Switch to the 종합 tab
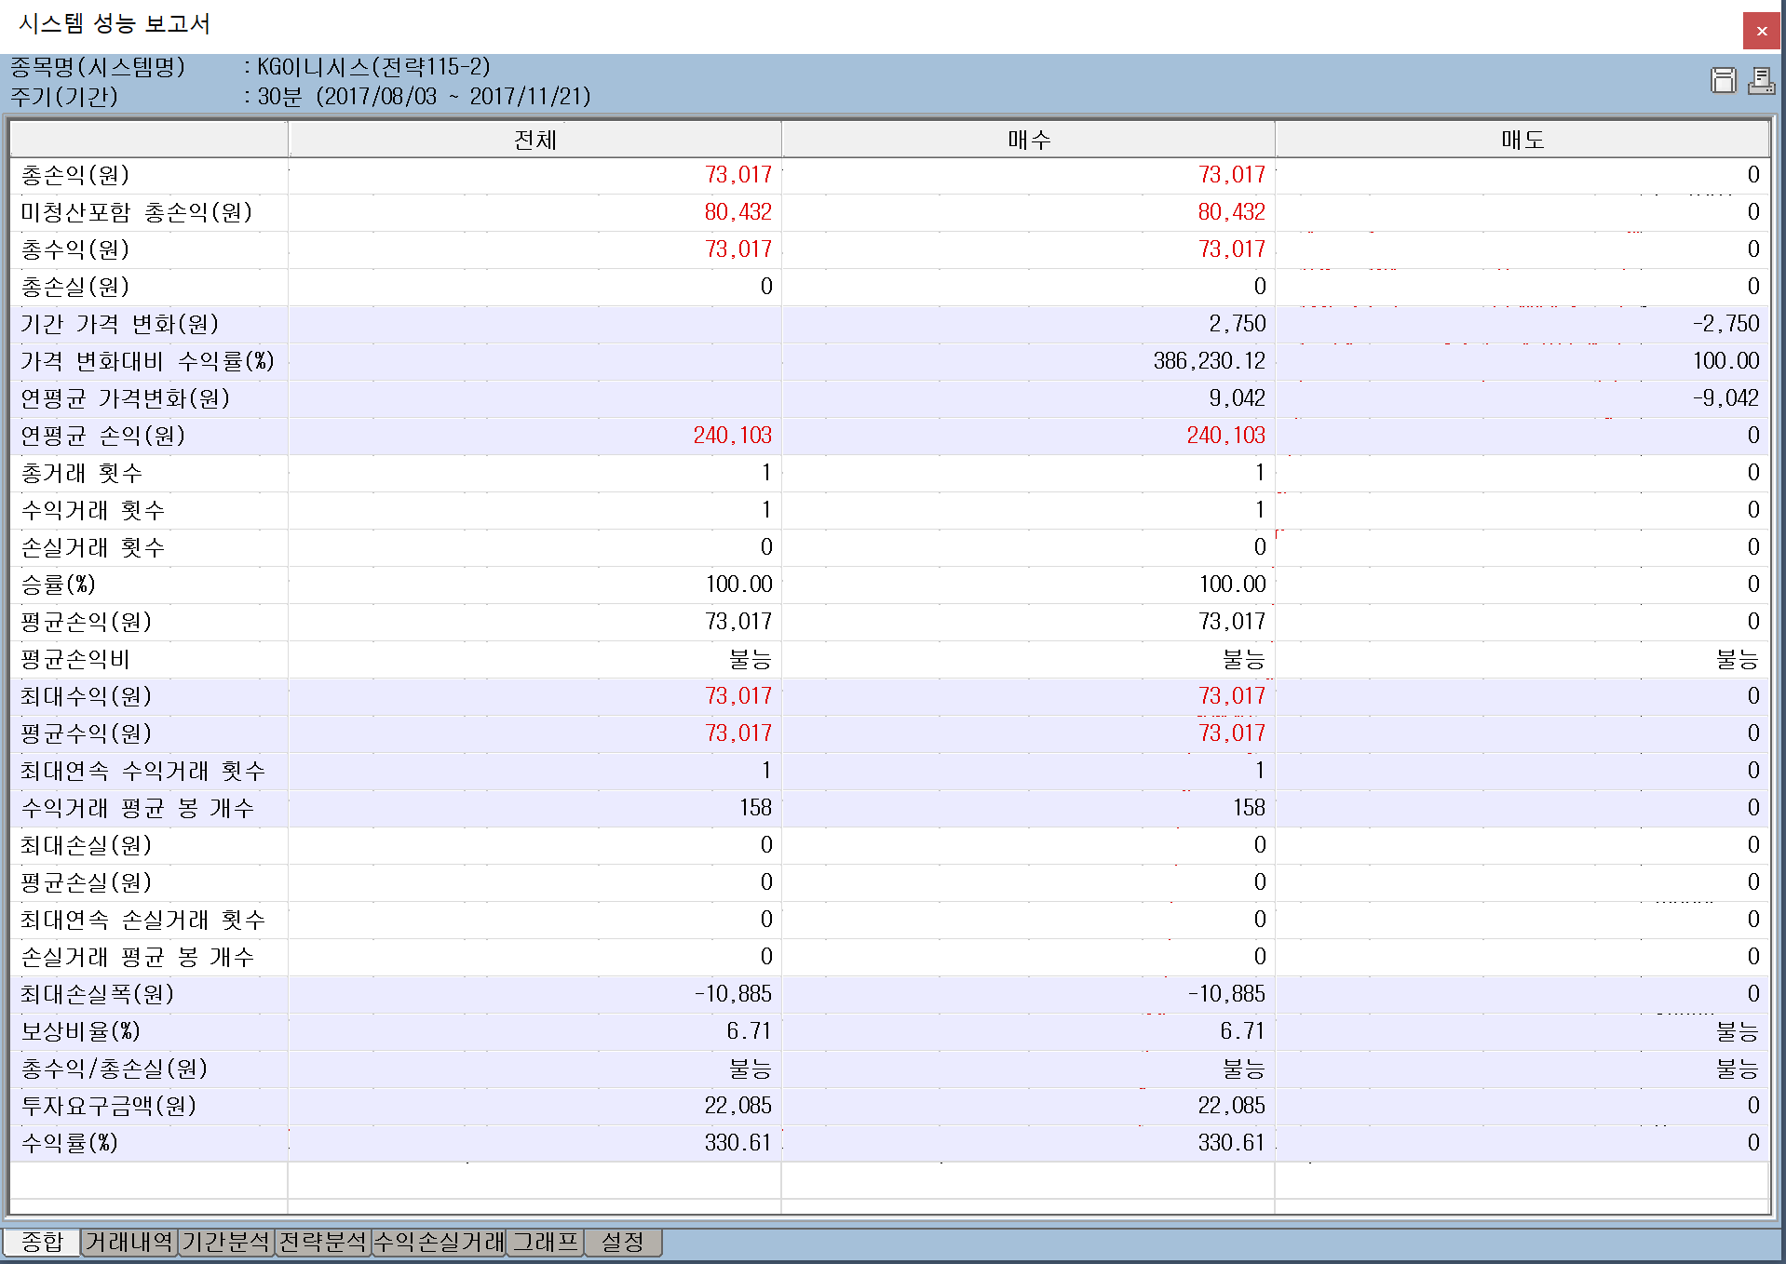 42,1242
